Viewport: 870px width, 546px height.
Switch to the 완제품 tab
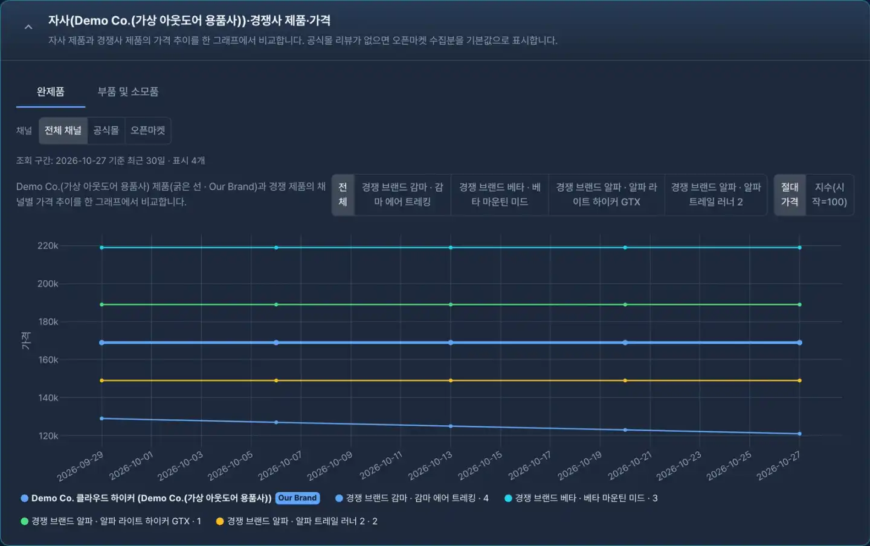pos(51,92)
